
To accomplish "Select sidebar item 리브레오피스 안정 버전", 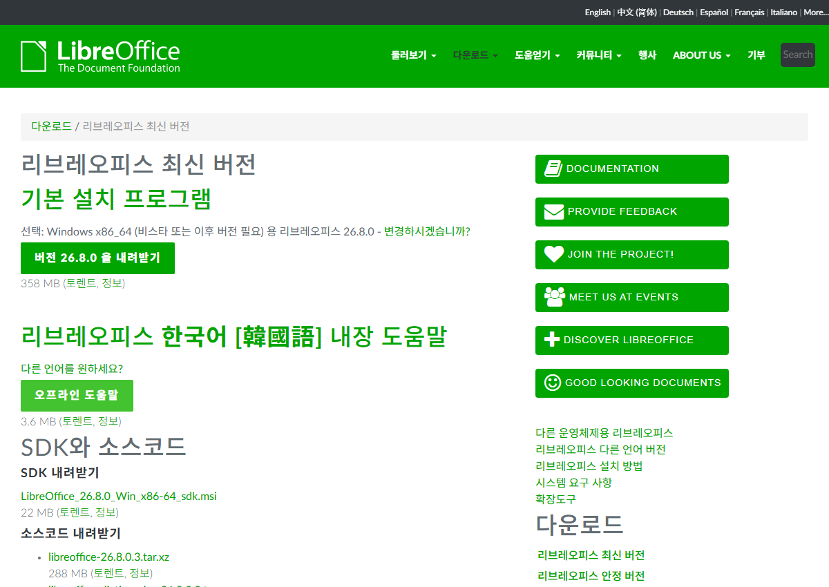I will pos(591,576).
